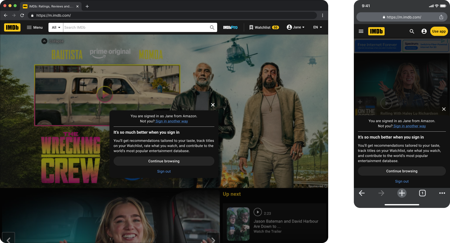Tap the tab switcher showing "1"
The image size is (450, 243).
pyautogui.click(x=422, y=193)
